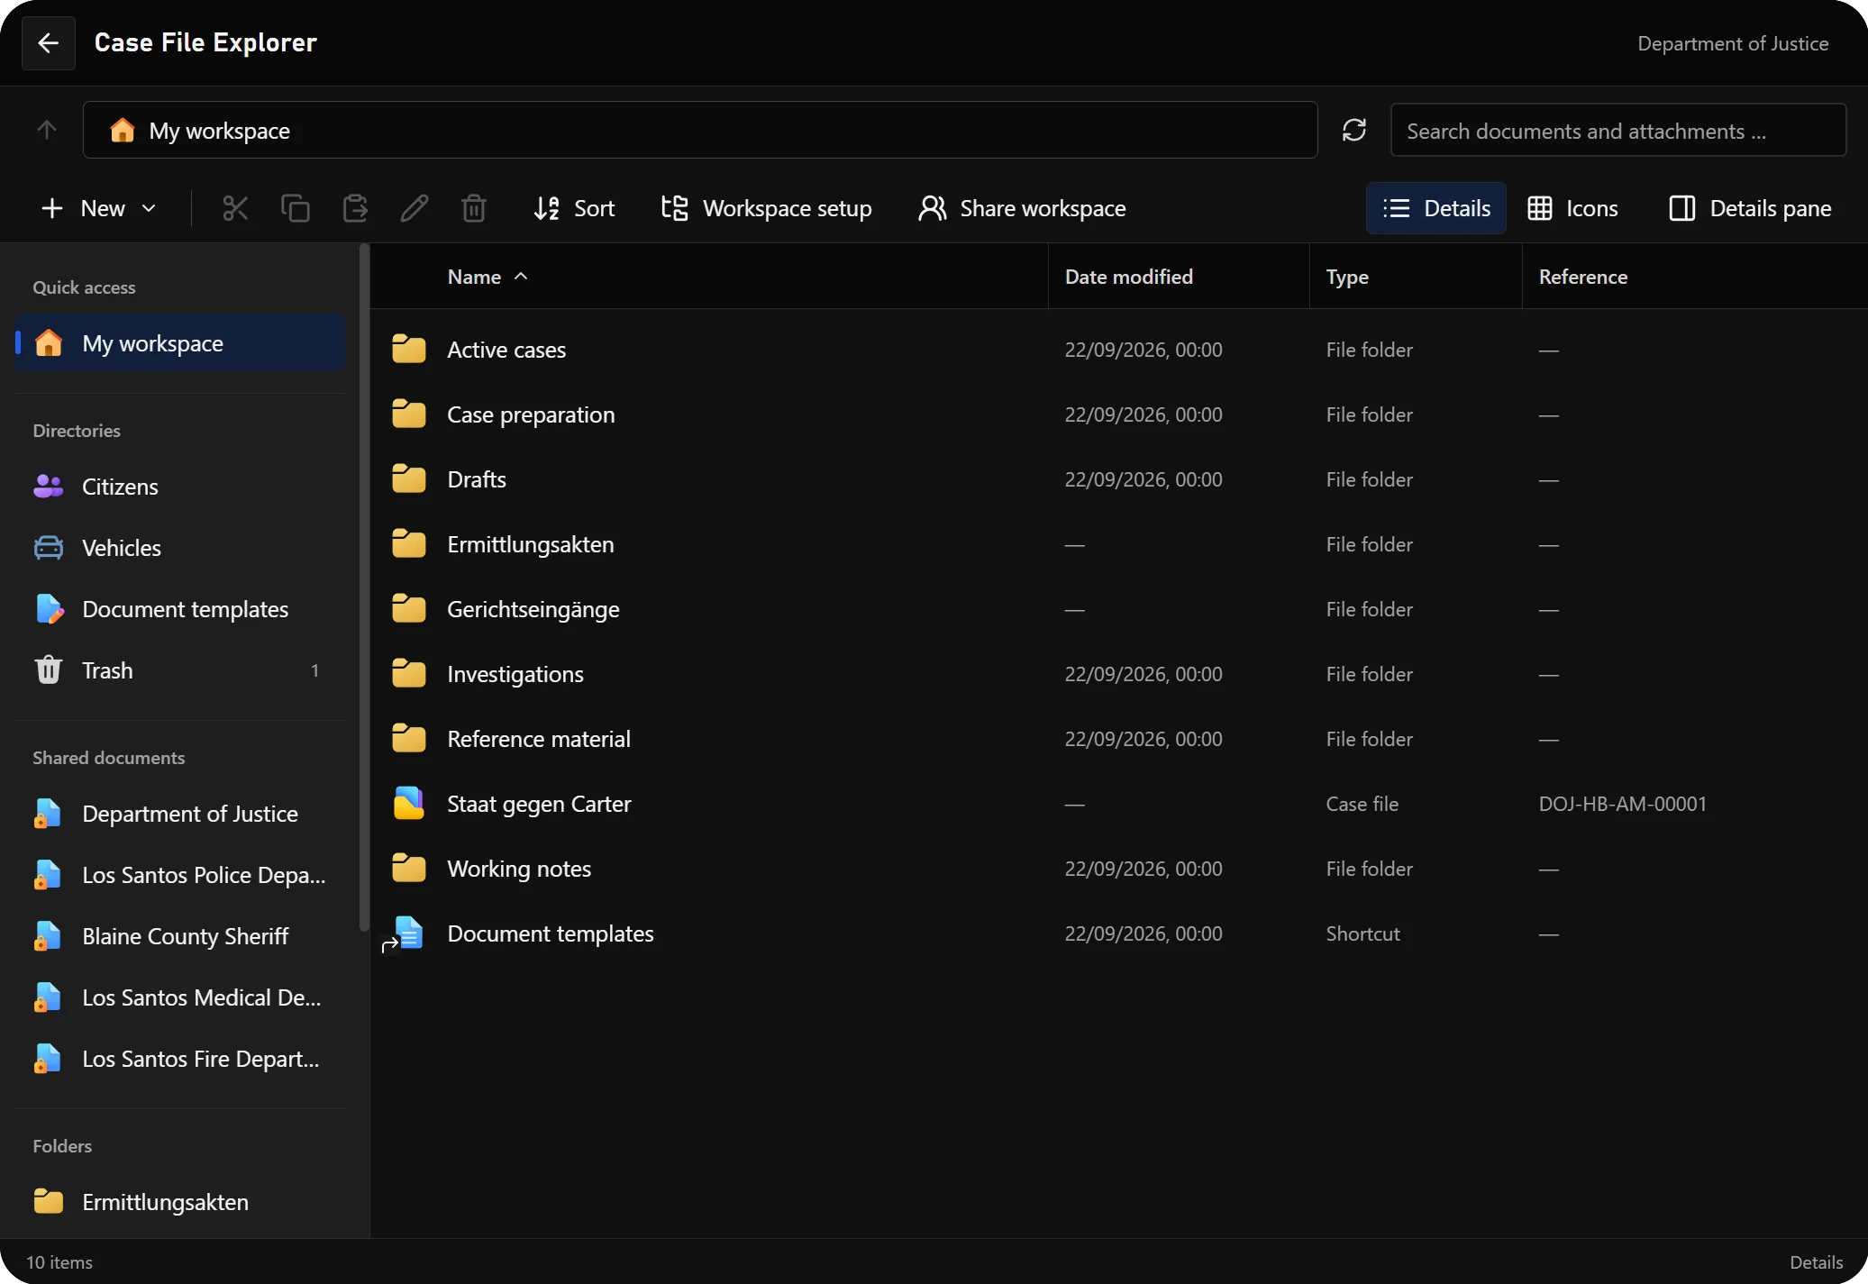
Task: Switch to Icons view
Action: tap(1573, 208)
